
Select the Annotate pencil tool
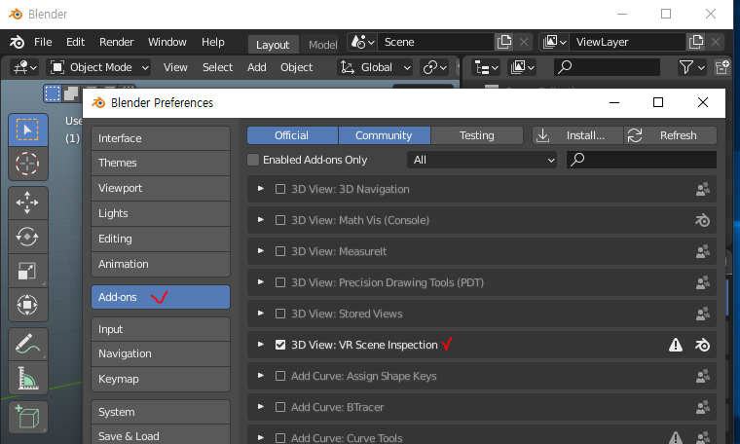(x=28, y=344)
